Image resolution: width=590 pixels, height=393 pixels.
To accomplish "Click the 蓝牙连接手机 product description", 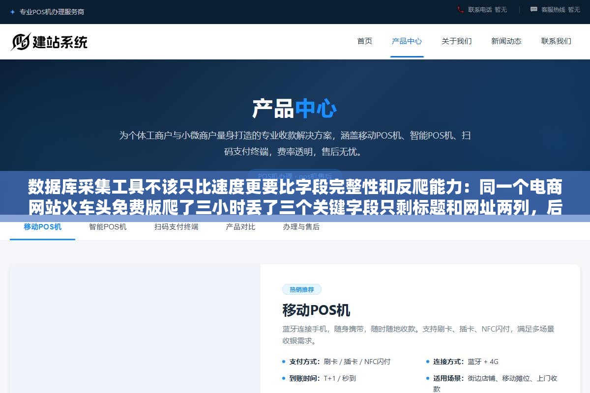I will click(x=418, y=335).
